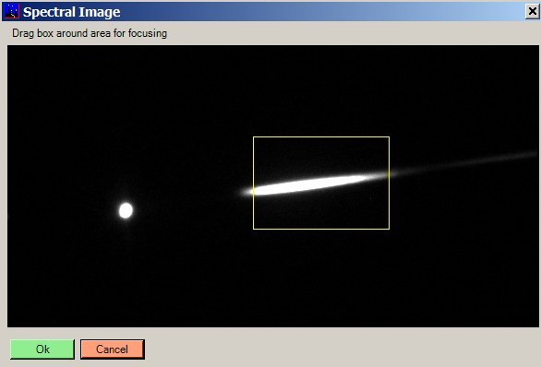This screenshot has height=367, width=541.
Task: Click the Spectral Image title bar app icon
Action: 12,11
